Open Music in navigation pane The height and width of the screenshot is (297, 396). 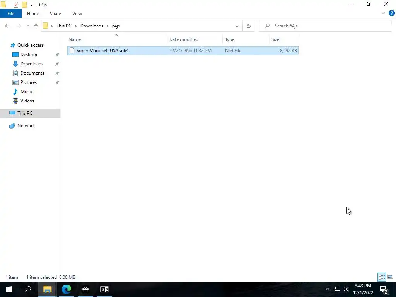26,92
